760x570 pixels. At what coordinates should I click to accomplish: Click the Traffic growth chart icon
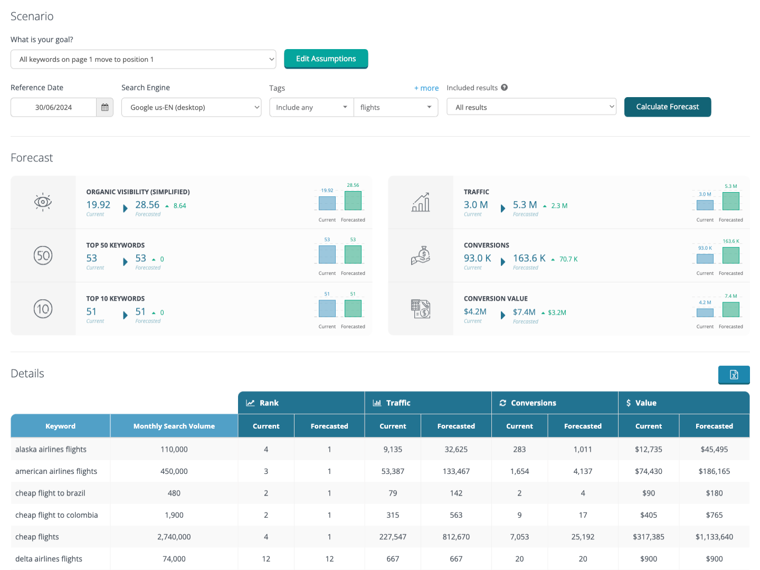click(421, 202)
